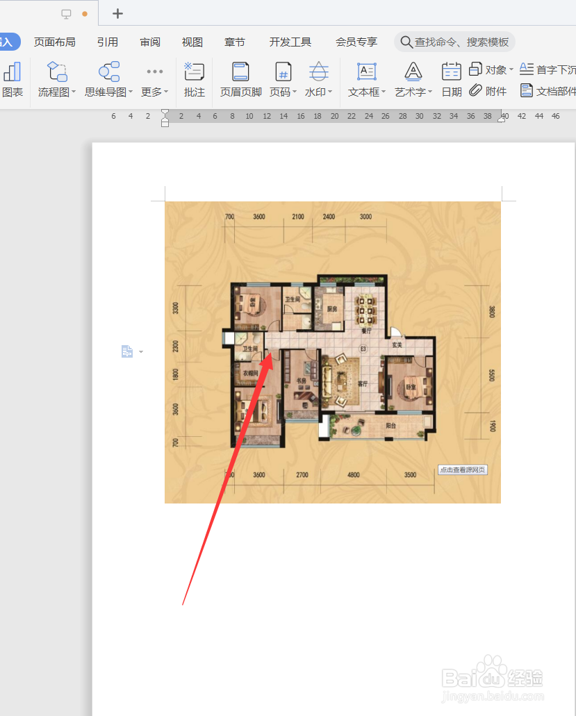576x716 pixels.
Task: Open the More (更多) ribbon options
Action: click(154, 81)
